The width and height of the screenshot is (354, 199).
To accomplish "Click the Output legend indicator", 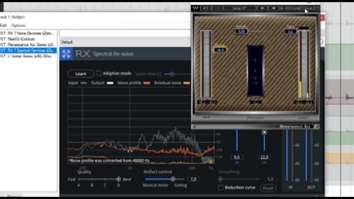I will coord(110,83).
